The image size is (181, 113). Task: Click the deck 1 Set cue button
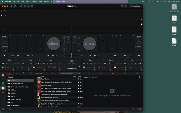pos(13,56)
